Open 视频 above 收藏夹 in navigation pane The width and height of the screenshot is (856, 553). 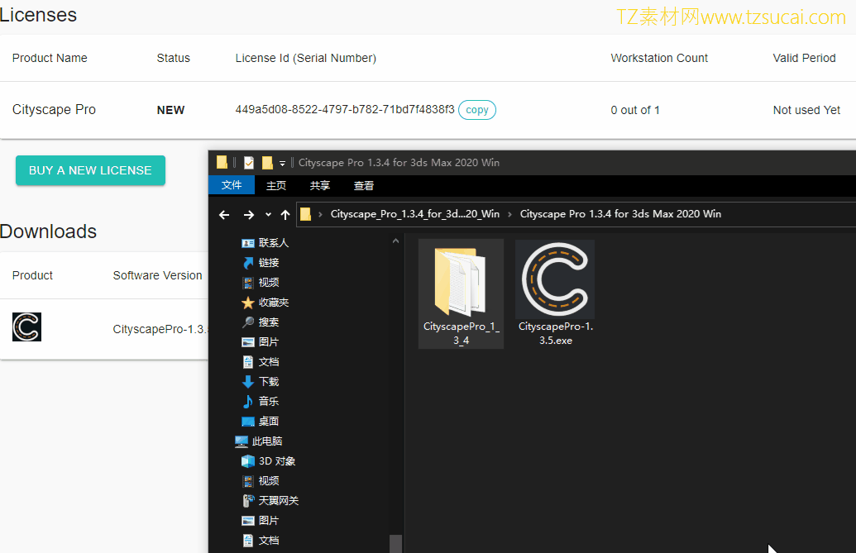coord(261,283)
